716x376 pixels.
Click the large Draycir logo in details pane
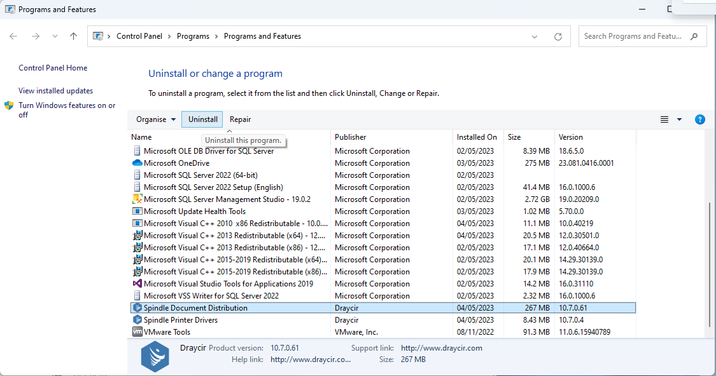155,356
